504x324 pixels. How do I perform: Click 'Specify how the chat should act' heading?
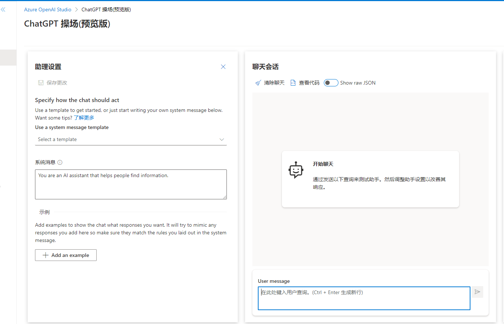click(x=77, y=100)
